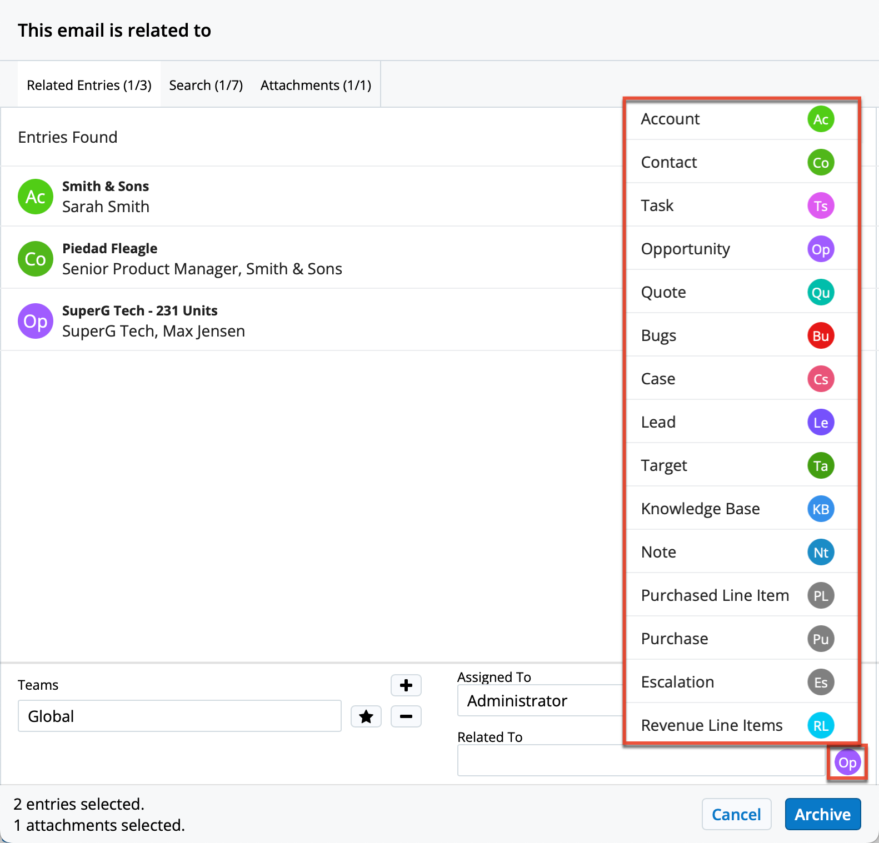
Task: Select the Escalation module entry
Action: pos(742,682)
